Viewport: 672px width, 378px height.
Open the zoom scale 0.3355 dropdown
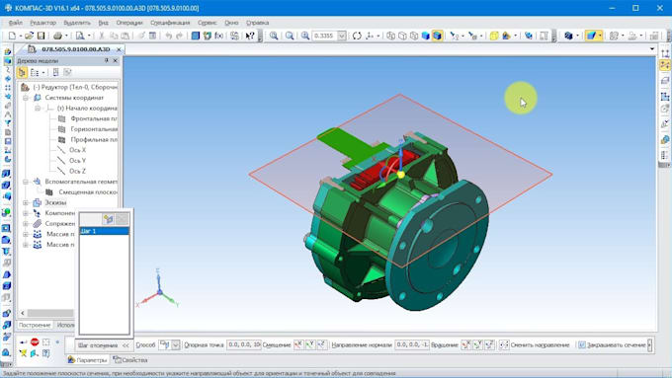pyautogui.click(x=342, y=36)
